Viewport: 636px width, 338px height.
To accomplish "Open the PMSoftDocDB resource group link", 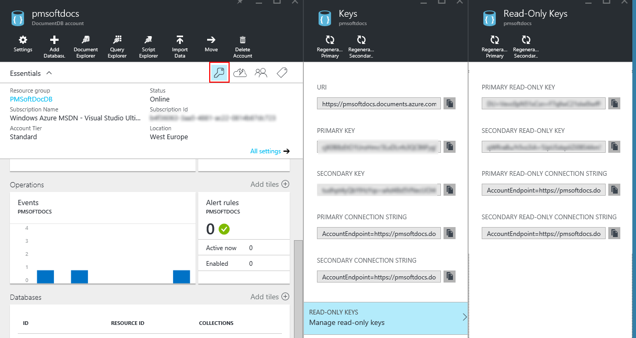I will tap(31, 99).
